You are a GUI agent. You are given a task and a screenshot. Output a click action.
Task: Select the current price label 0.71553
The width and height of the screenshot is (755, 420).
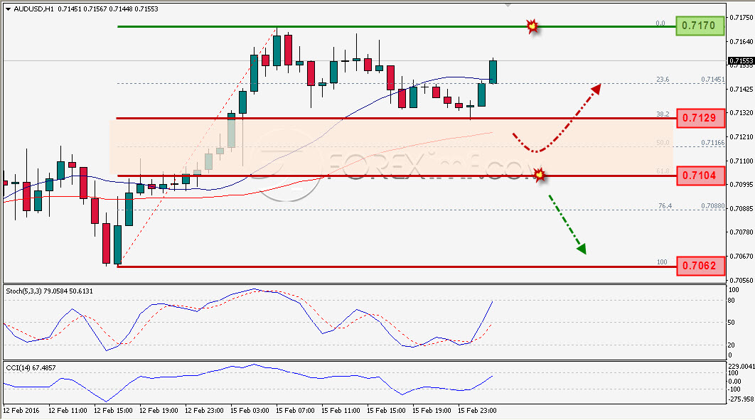click(741, 60)
